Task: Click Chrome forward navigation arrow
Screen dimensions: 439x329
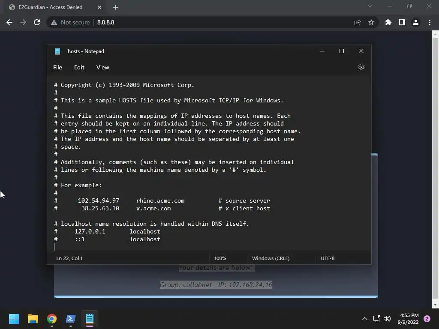Action: coord(23,22)
